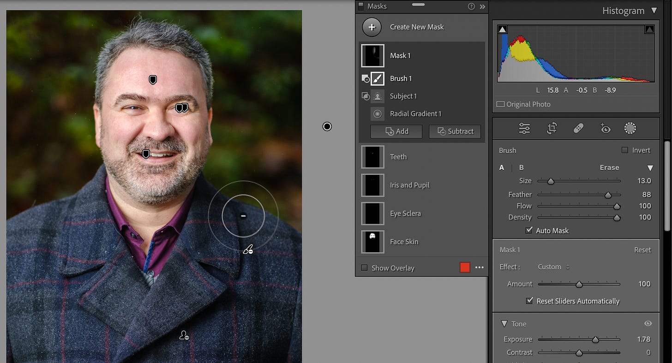Click the Contrast slider handle

pyautogui.click(x=579, y=353)
